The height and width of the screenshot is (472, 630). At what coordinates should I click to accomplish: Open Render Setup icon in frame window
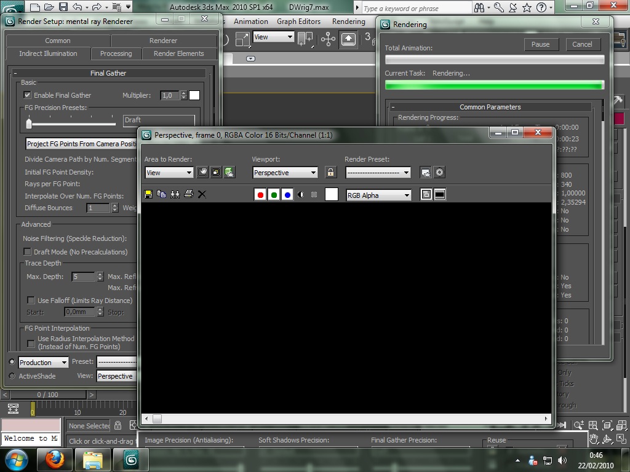point(426,172)
